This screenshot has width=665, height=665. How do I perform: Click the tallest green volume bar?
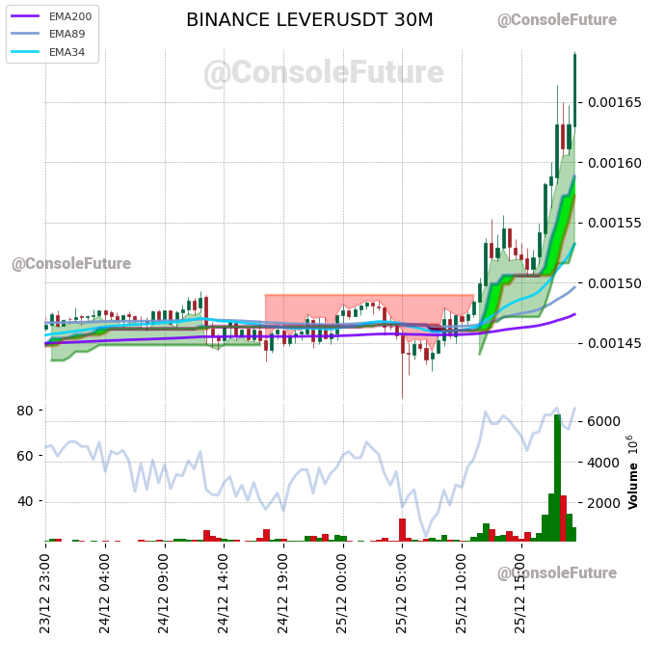click(x=558, y=477)
